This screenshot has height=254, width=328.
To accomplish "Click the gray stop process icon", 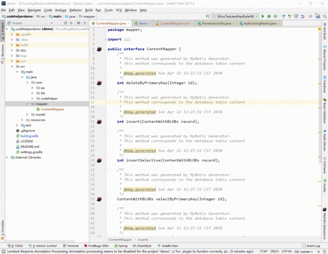I will [311, 16].
